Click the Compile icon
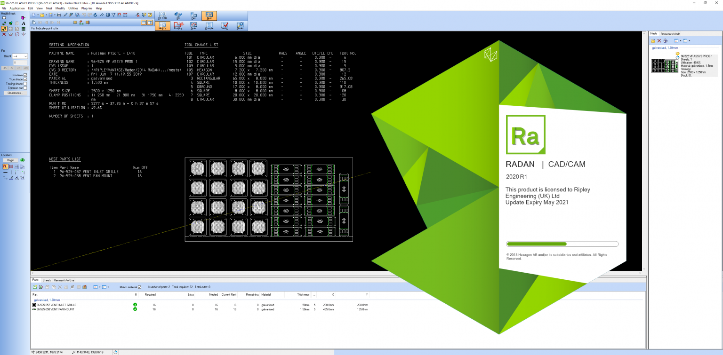 209,25
